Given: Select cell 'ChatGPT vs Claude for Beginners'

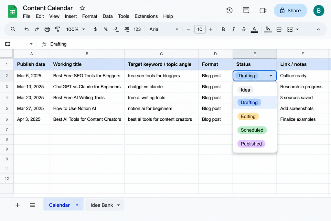Looking at the screenshot, I should pos(87,87).
